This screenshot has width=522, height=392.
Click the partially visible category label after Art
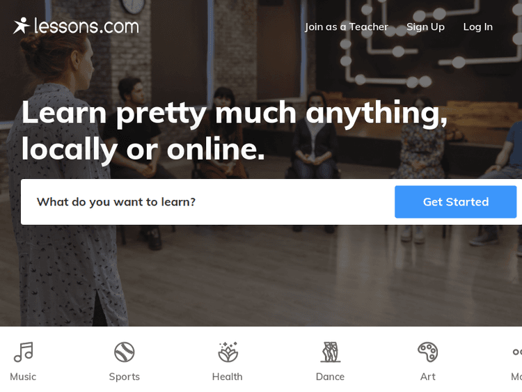516,377
